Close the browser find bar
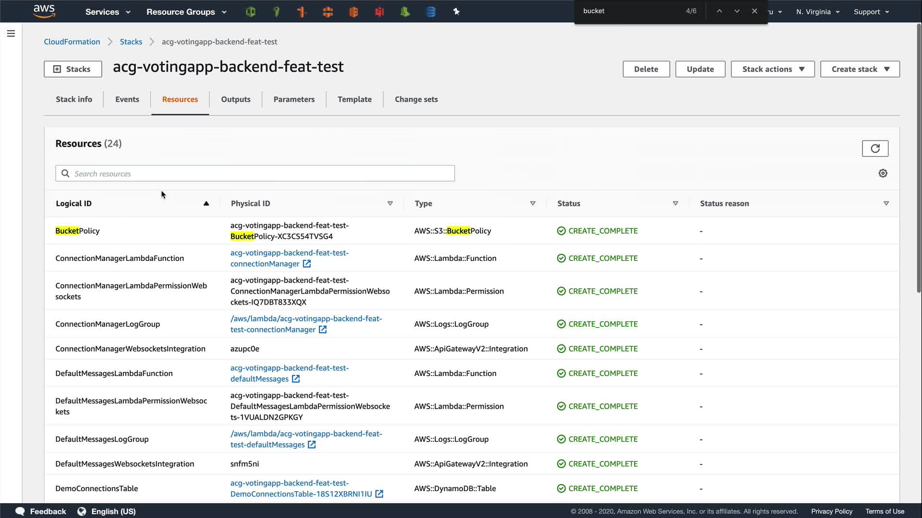 click(x=754, y=11)
